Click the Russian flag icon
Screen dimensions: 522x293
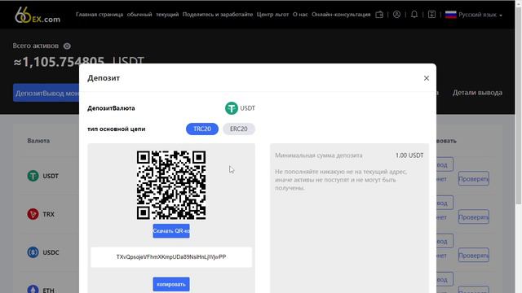451,15
